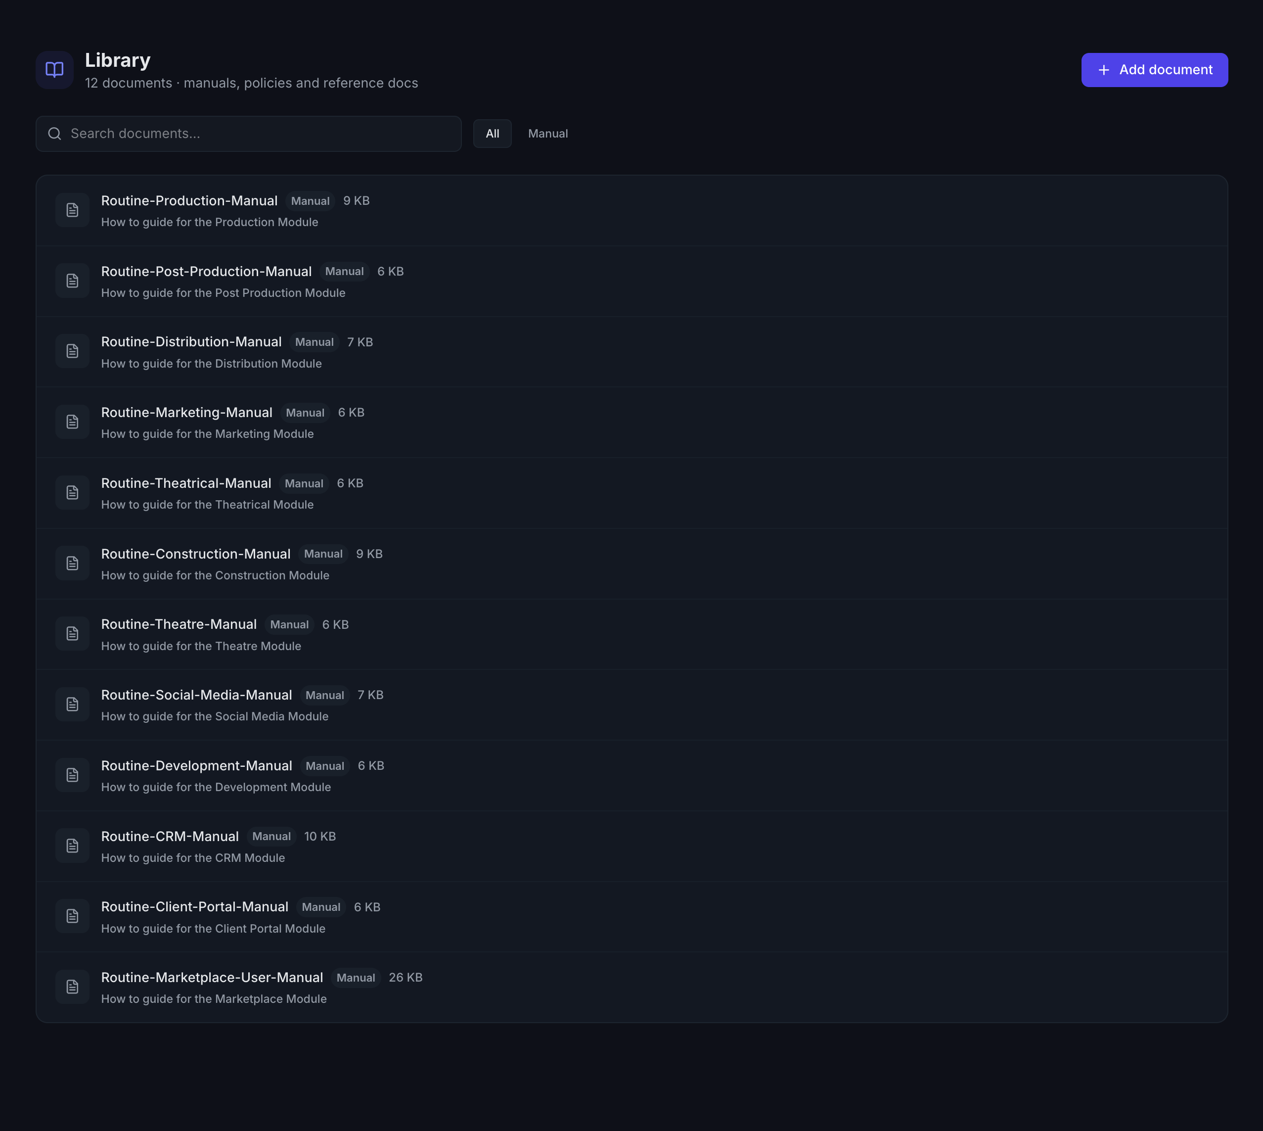The width and height of the screenshot is (1263, 1131).
Task: Click 'How to guide for the Theatrical Module'
Action: (208, 505)
